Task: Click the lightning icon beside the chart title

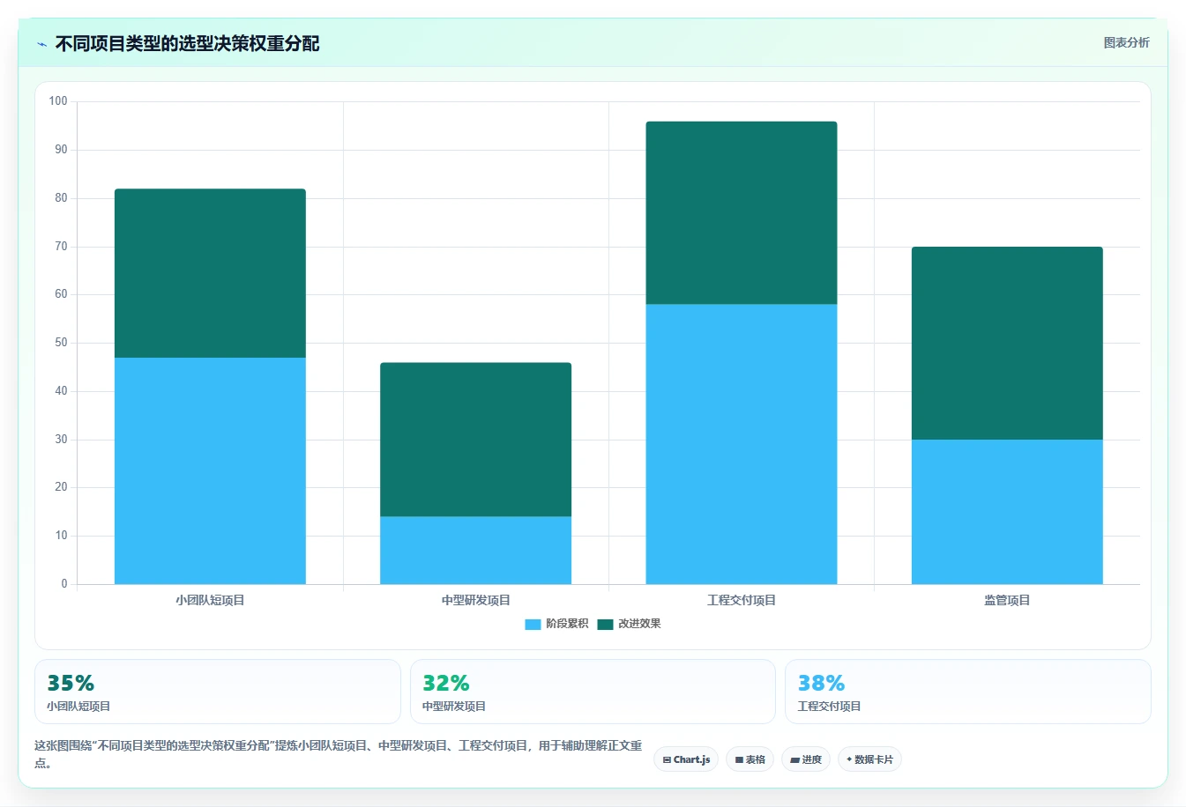Action: pyautogui.click(x=41, y=44)
